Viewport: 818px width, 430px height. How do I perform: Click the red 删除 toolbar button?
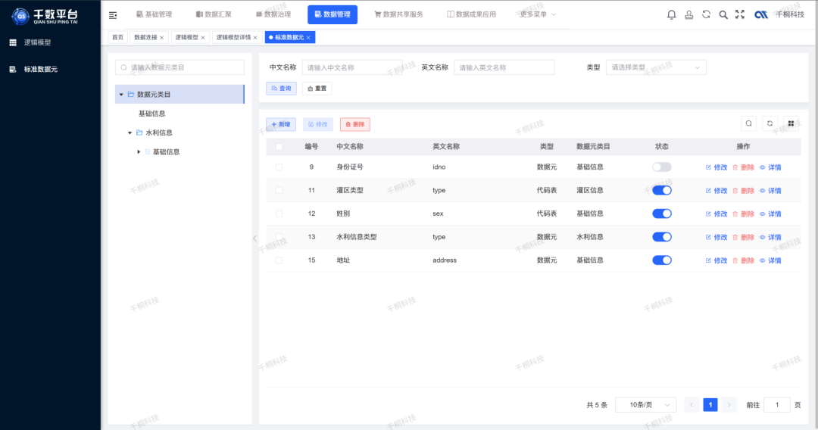click(354, 125)
